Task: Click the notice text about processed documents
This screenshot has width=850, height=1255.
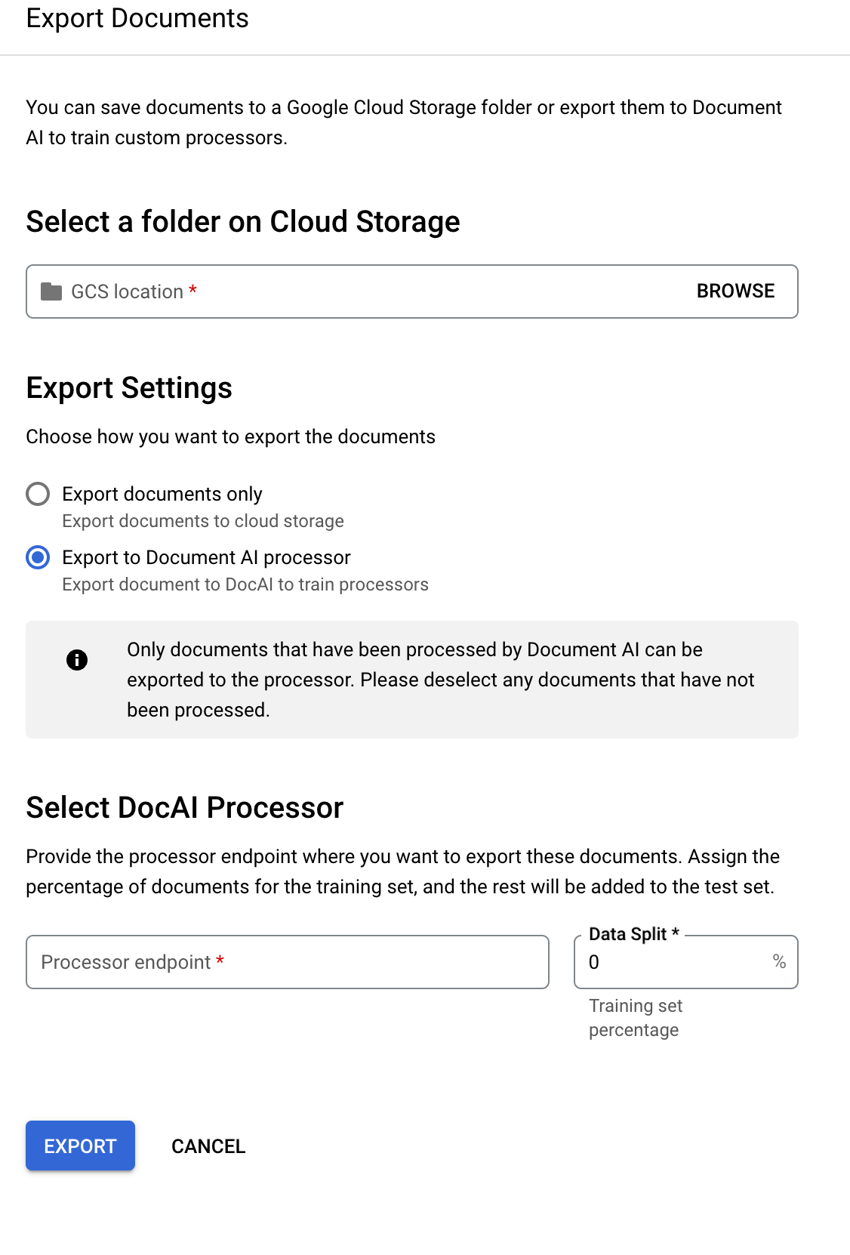Action: [440, 680]
